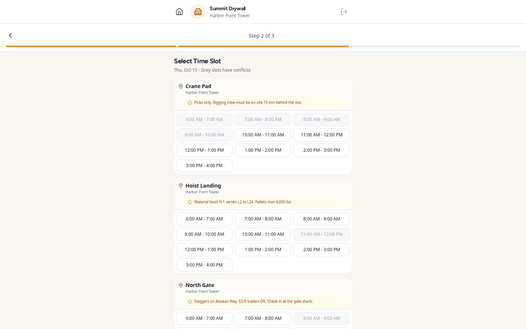This screenshot has width=526, height=329.
Task: Click the Hoist Landing location pin icon
Action: pyautogui.click(x=181, y=186)
